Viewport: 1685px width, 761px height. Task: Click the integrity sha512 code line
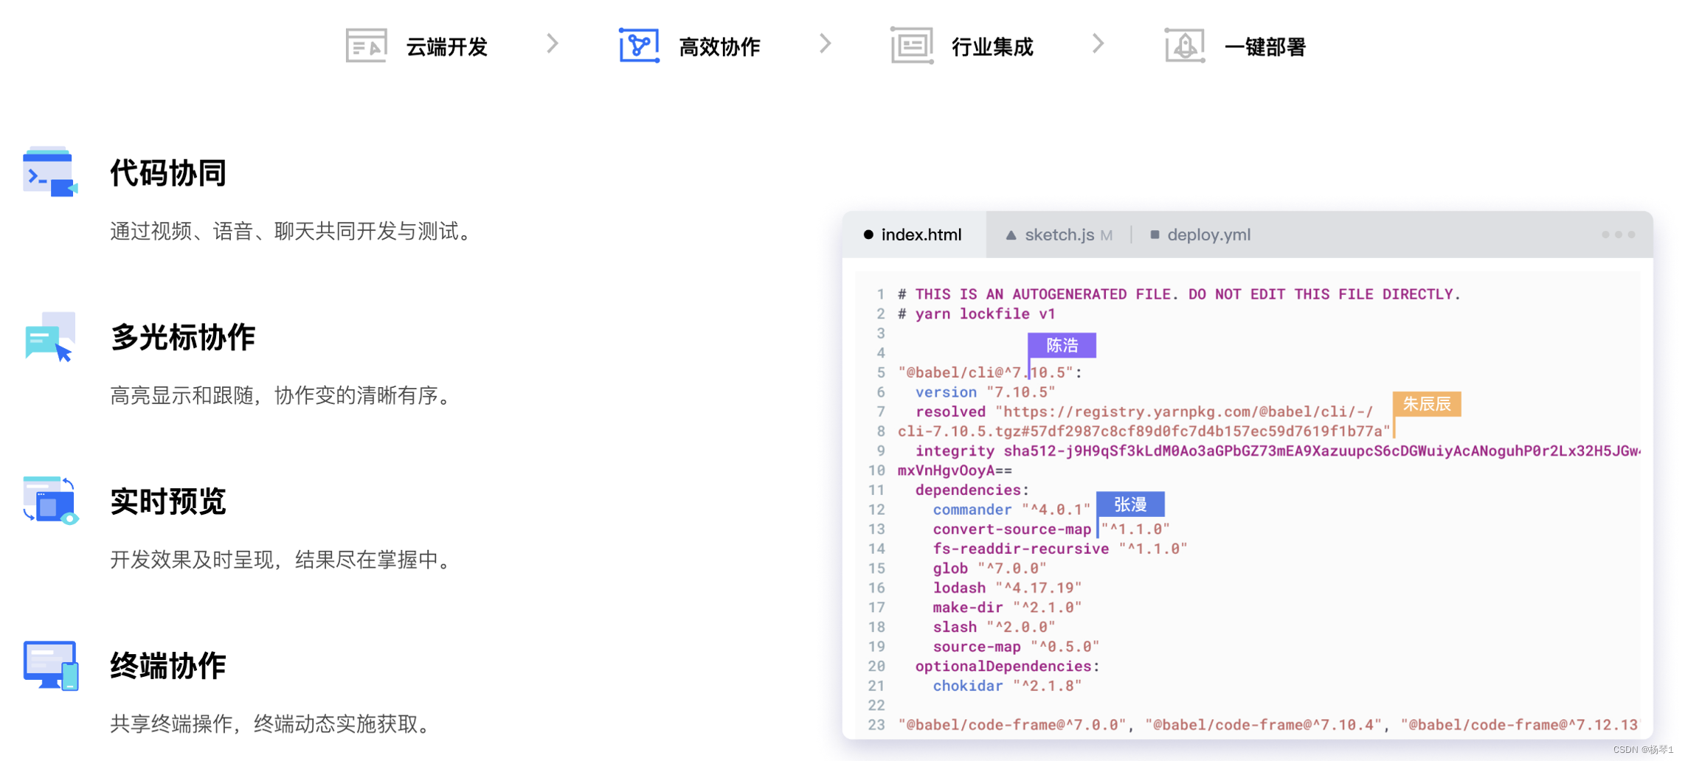[x=1277, y=451]
